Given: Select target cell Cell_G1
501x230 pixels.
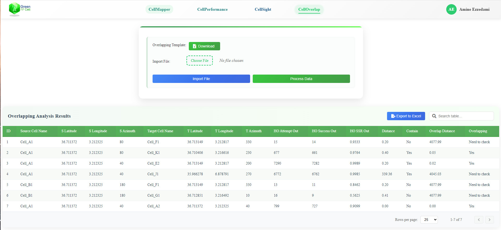Looking at the screenshot, I should 154,195.
